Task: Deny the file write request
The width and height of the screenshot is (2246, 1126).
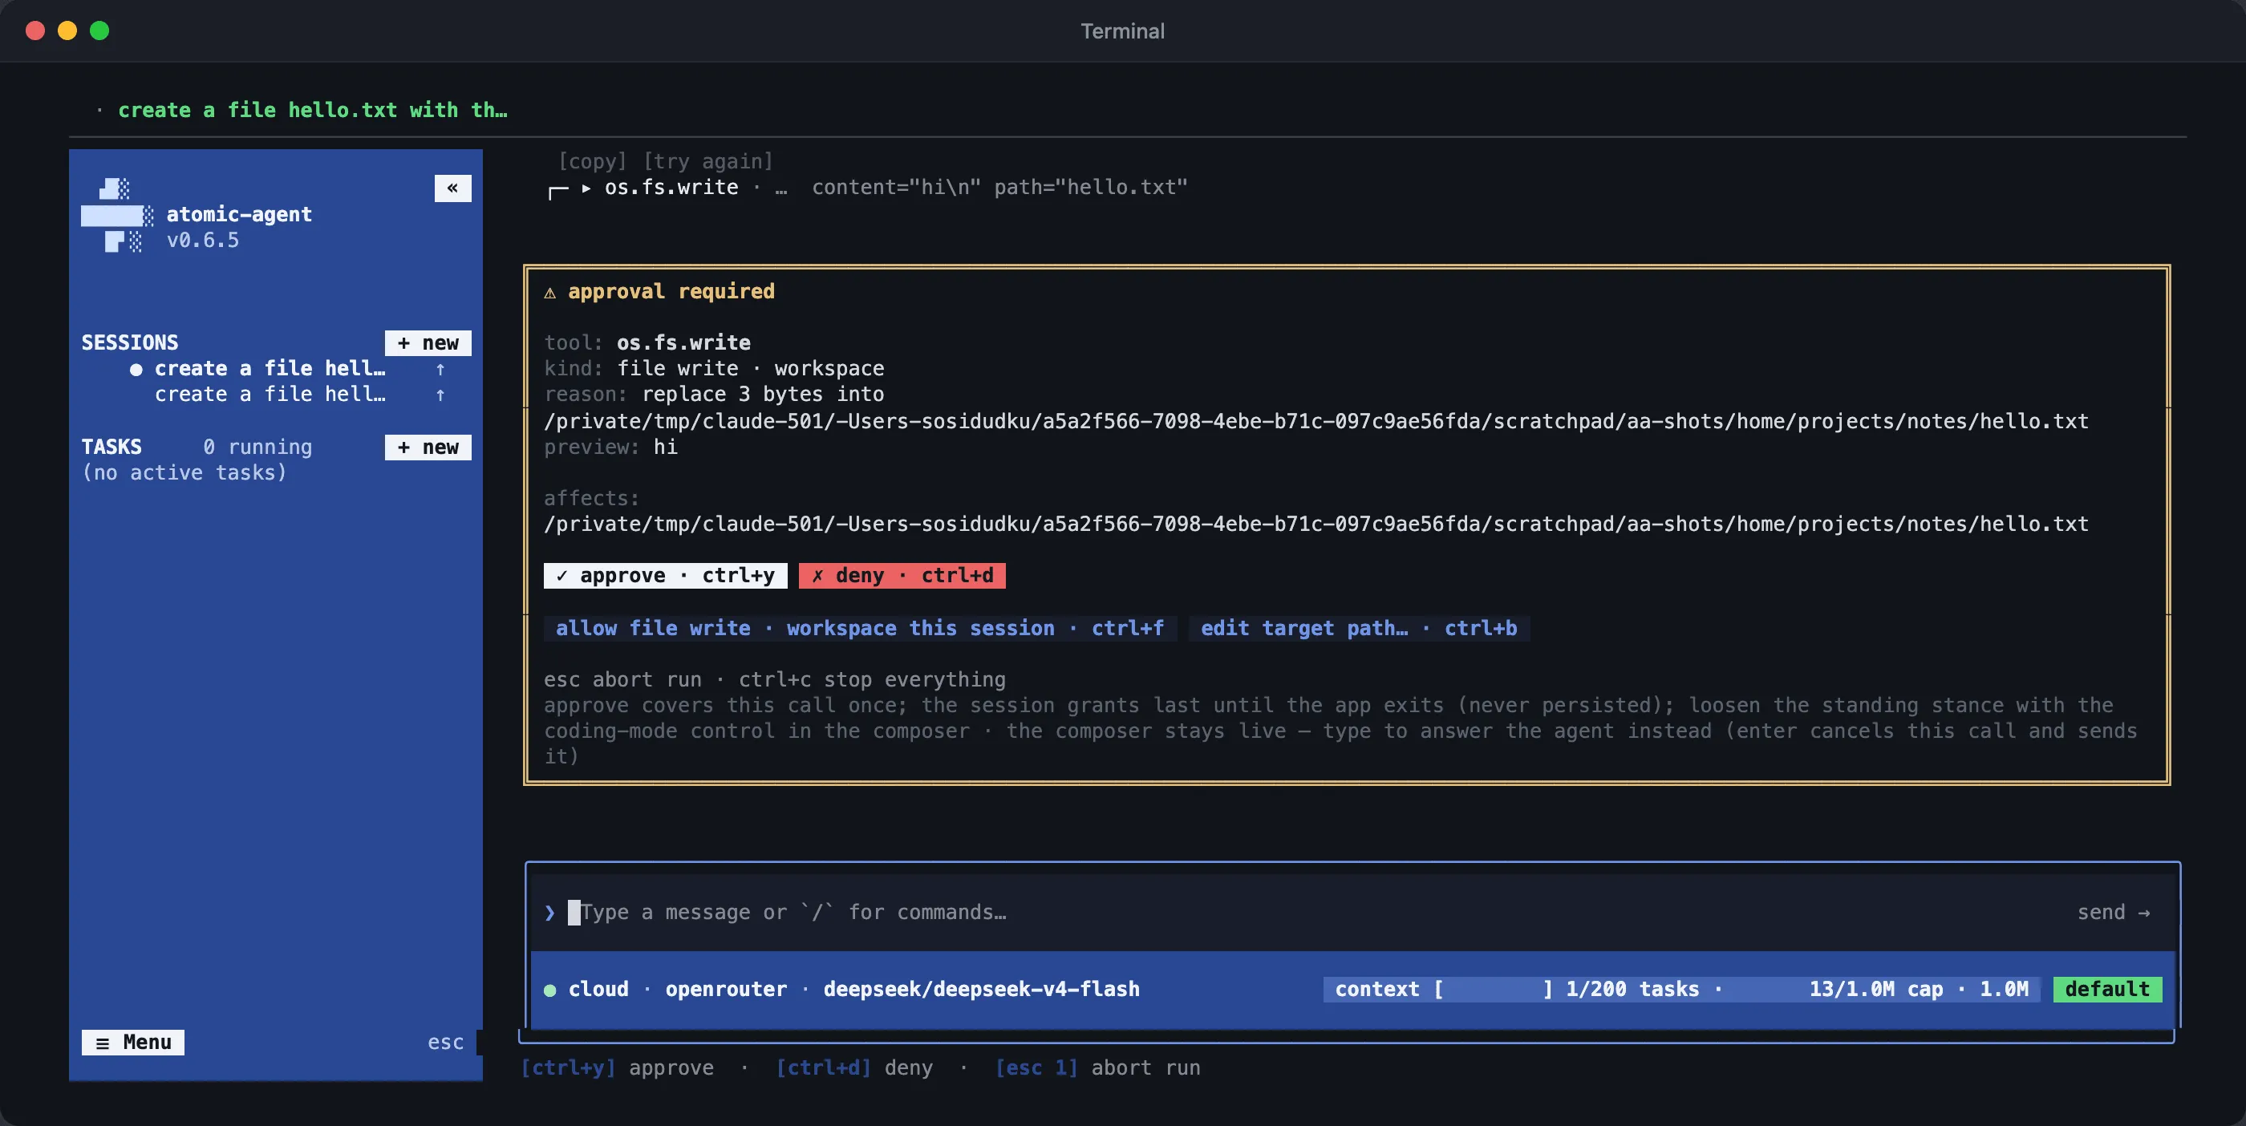Action: click(902, 576)
